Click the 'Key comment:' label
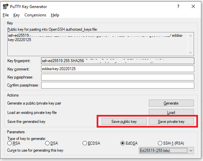 pos(18,69)
